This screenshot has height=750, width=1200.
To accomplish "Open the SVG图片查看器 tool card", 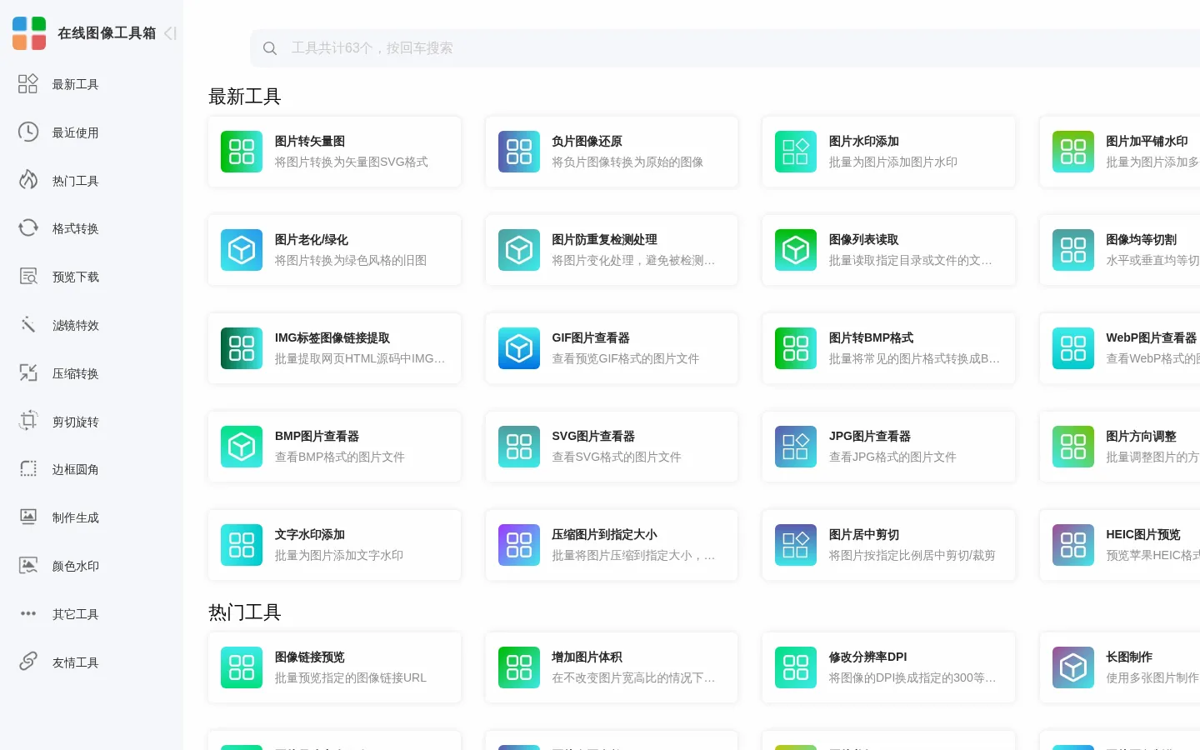I will click(612, 447).
